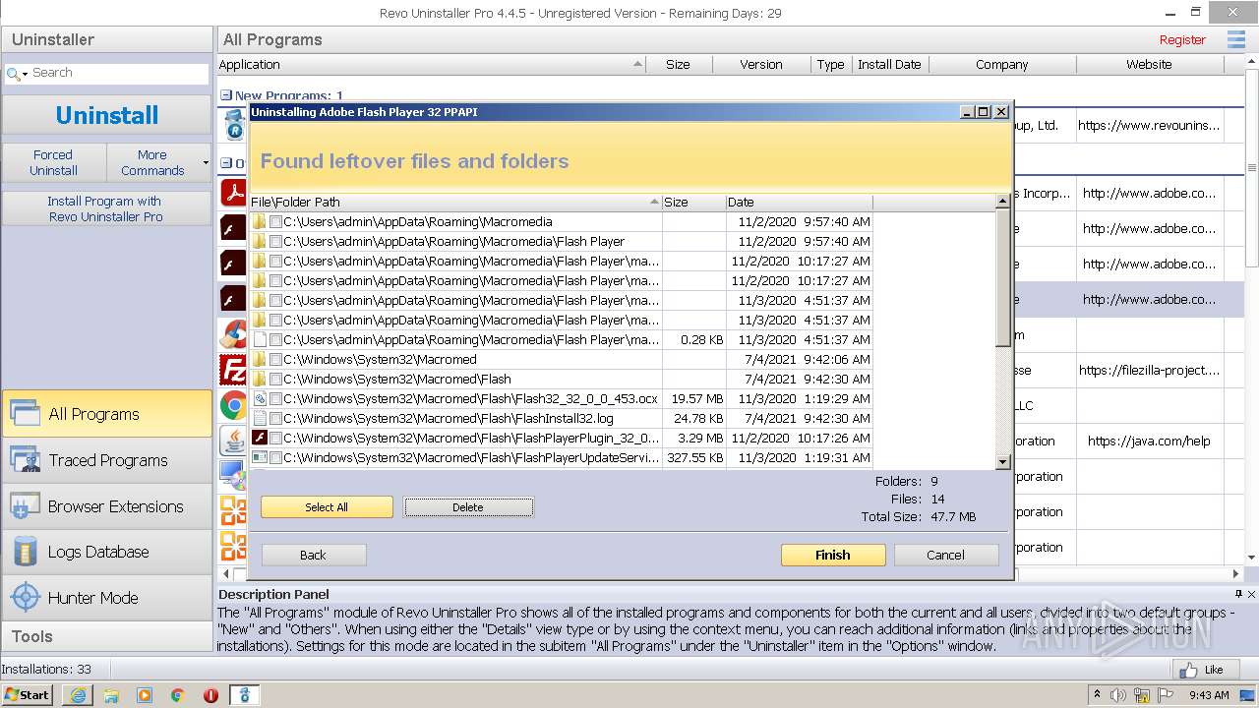Open the Windows Start menu
Viewport: 1259px width, 708px height.
(x=28, y=695)
